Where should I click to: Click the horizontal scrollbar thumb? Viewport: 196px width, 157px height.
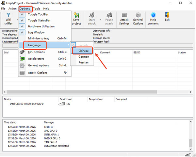(x=82, y=92)
